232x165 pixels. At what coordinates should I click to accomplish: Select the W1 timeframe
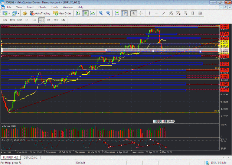tap(56, 20)
